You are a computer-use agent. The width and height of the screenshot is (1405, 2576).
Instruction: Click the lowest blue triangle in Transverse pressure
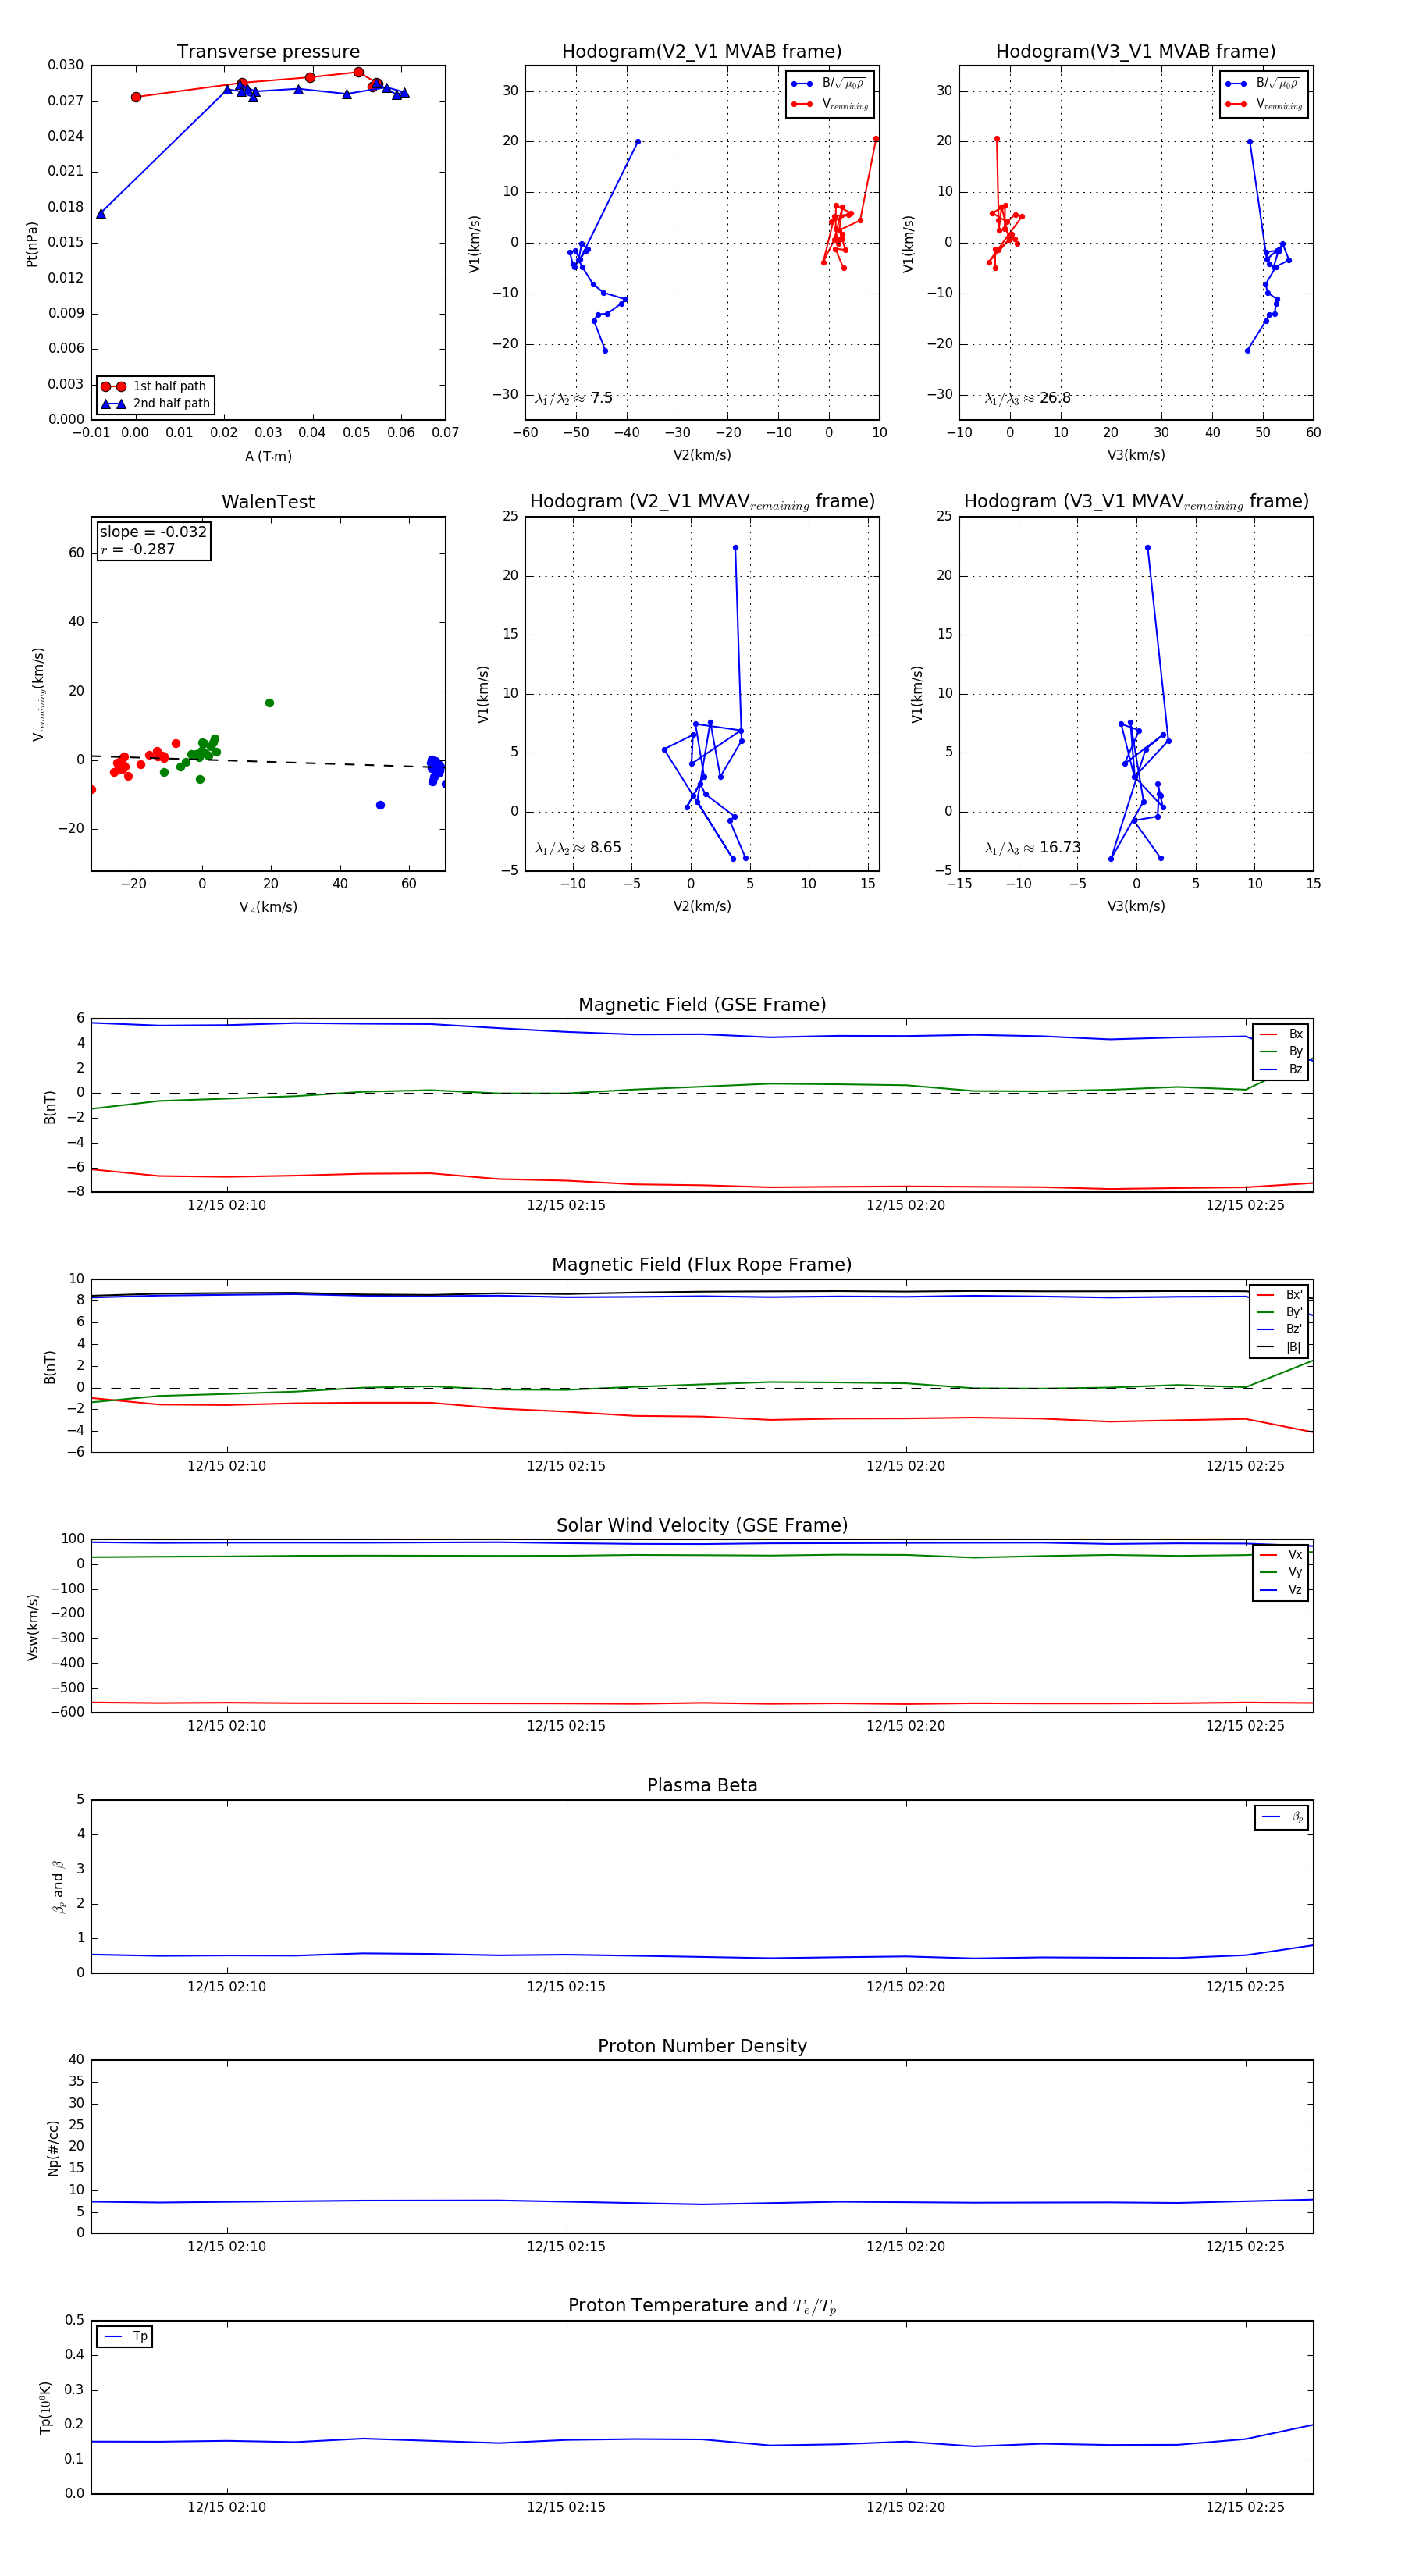[101, 213]
